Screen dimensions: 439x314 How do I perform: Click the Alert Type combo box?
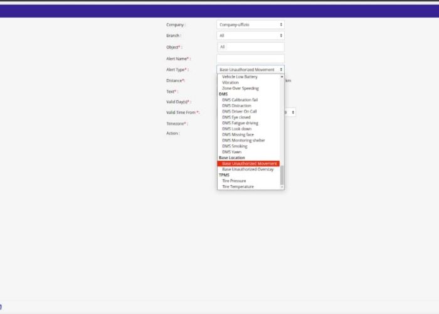coord(250,70)
